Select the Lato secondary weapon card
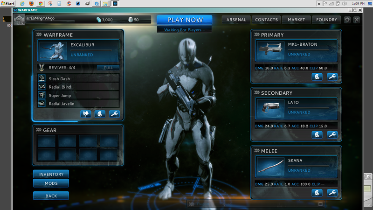The width and height of the screenshot is (373, 210). click(x=296, y=108)
